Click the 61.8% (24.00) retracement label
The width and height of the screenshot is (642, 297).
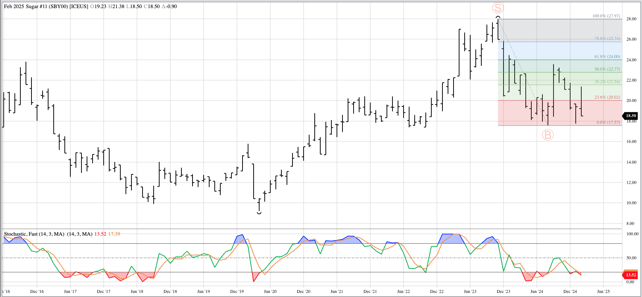click(x=607, y=57)
